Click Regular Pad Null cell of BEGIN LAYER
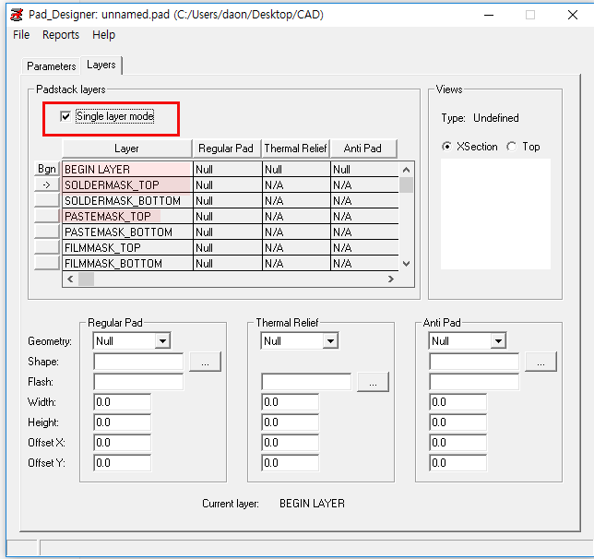Viewport: 594px width, 559px height. pos(227,169)
